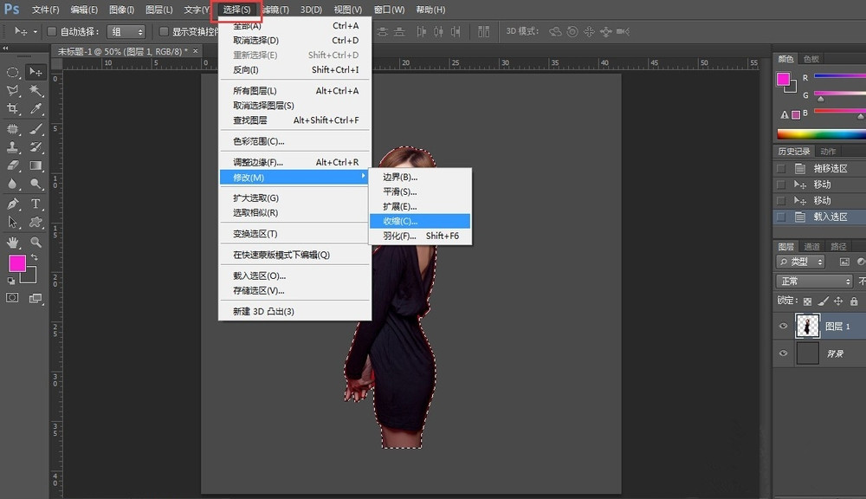The width and height of the screenshot is (866, 499).
Task: Enable the 自动选择 checkbox
Action: 52,32
